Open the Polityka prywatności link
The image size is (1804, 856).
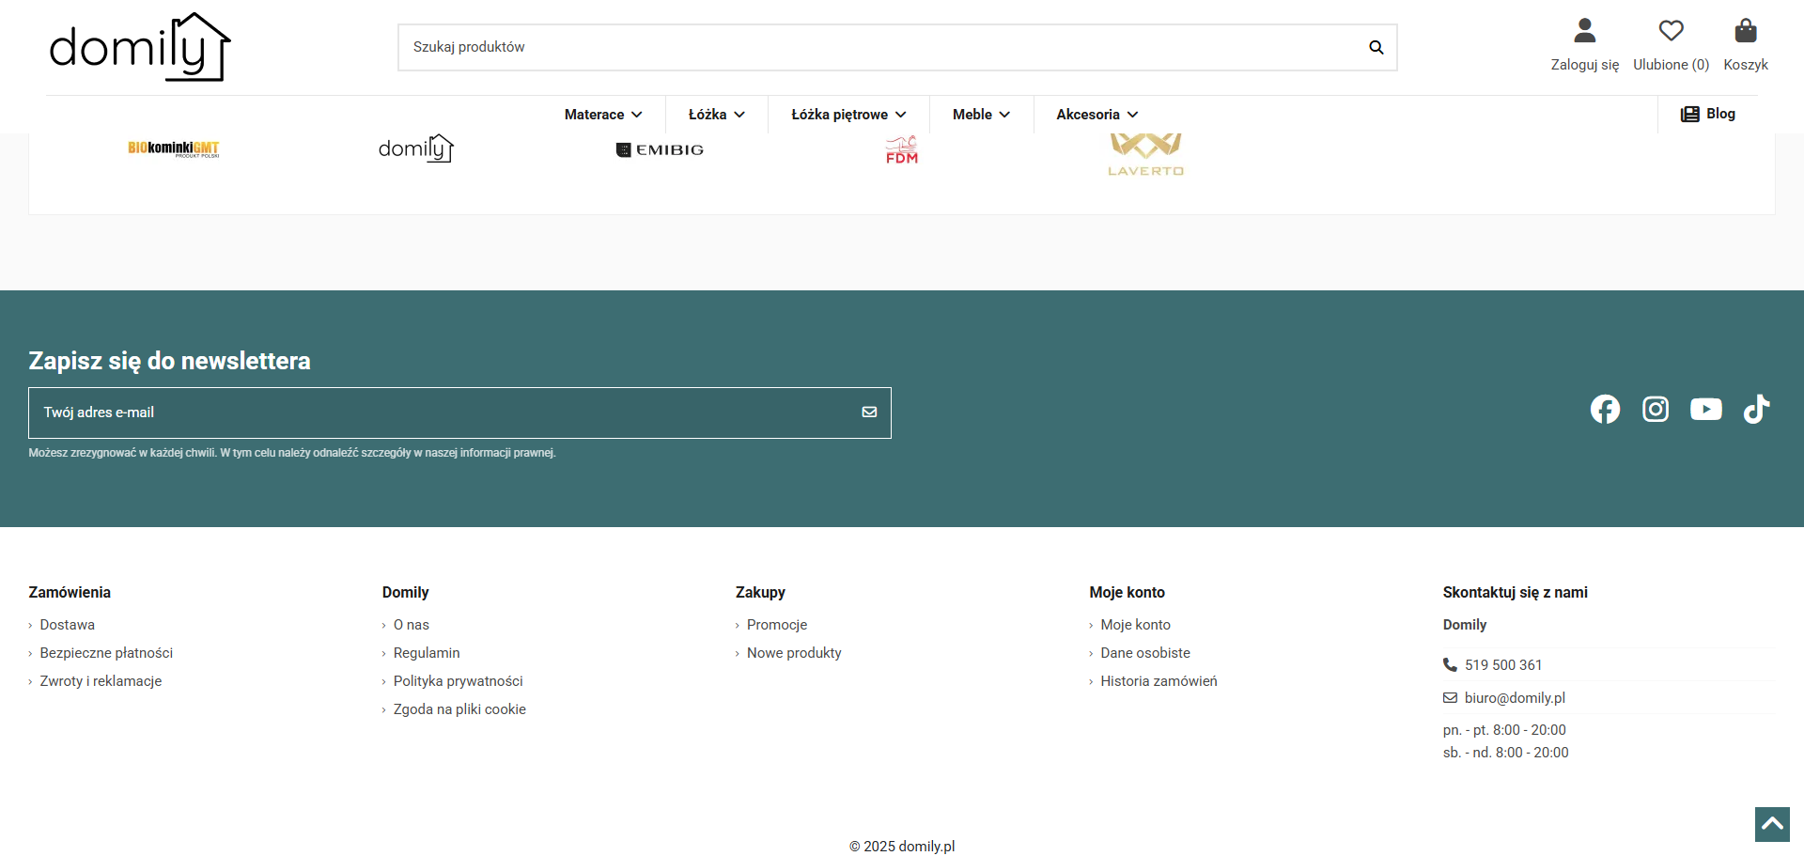click(x=459, y=681)
